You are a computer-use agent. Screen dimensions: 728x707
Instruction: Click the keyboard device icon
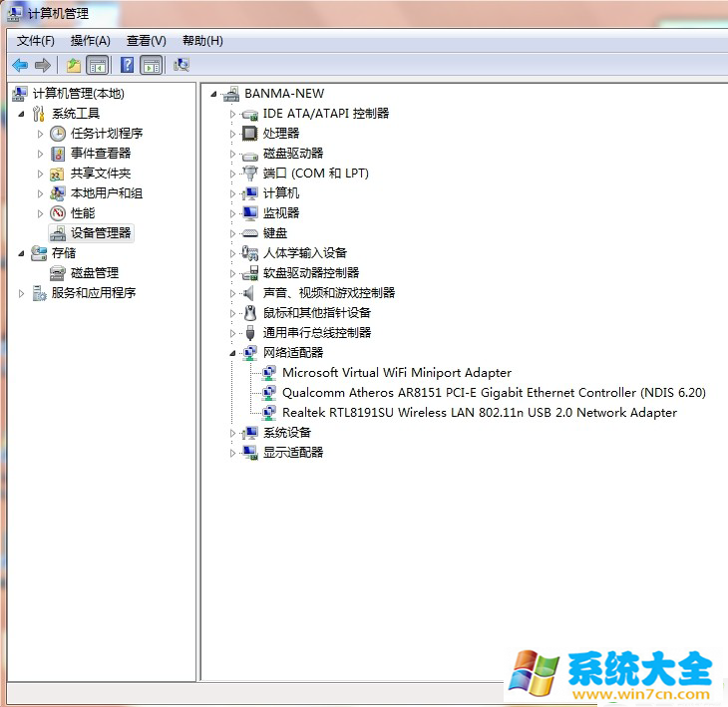click(x=249, y=233)
